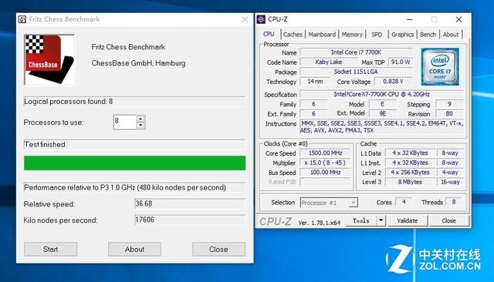Click the green benchmark progress bar
The width and height of the screenshot is (494, 282).
click(x=134, y=163)
